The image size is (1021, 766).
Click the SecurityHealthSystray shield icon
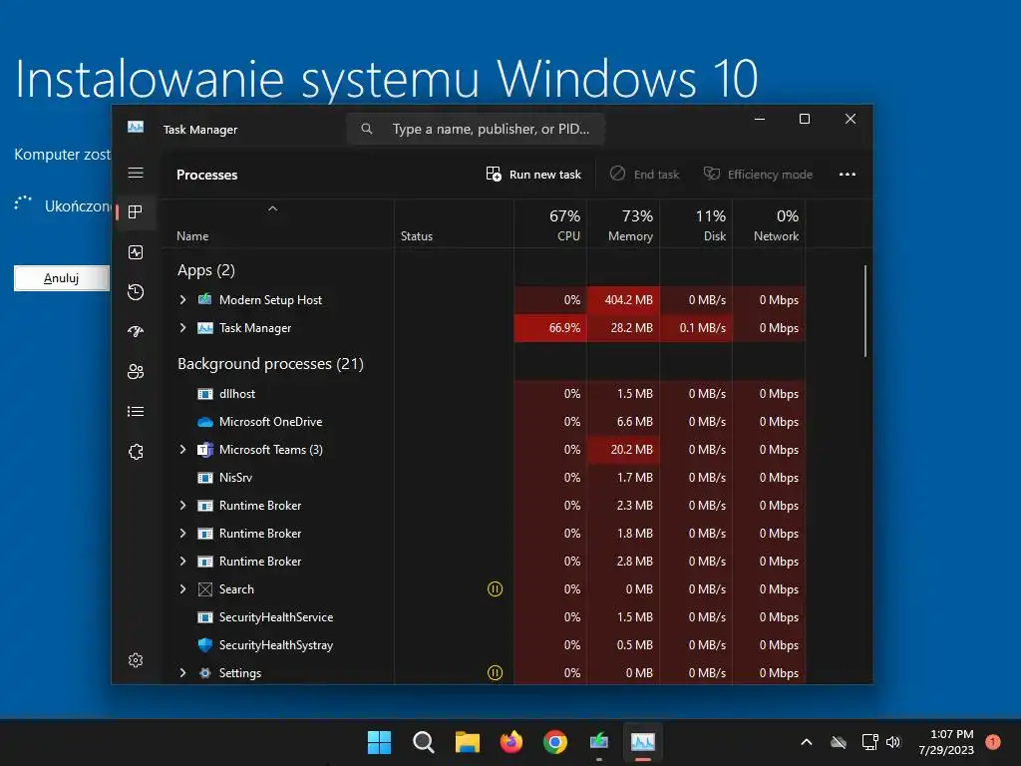click(x=205, y=645)
